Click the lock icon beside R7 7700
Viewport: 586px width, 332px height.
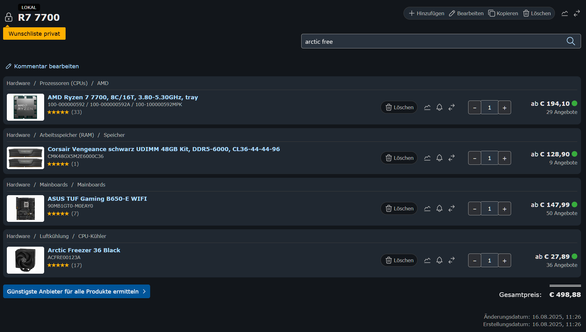point(9,17)
